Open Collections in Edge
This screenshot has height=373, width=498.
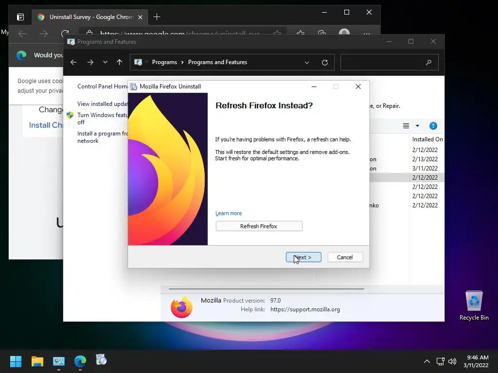pos(322,34)
